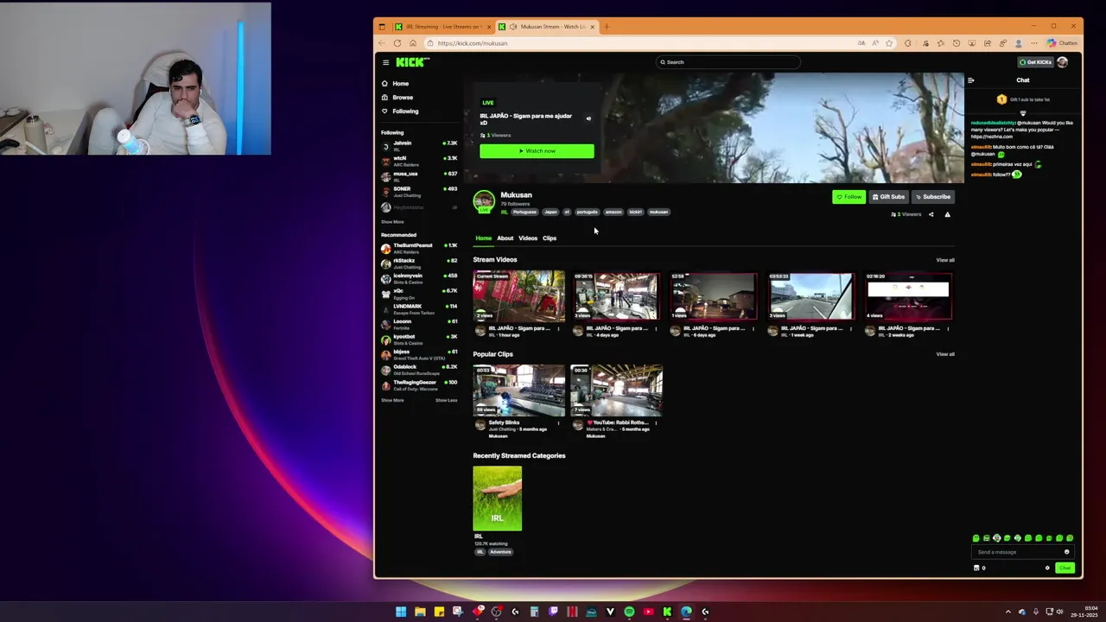Open options menu for the 1 hour ago video
The width and height of the screenshot is (1106, 622).
(x=558, y=329)
